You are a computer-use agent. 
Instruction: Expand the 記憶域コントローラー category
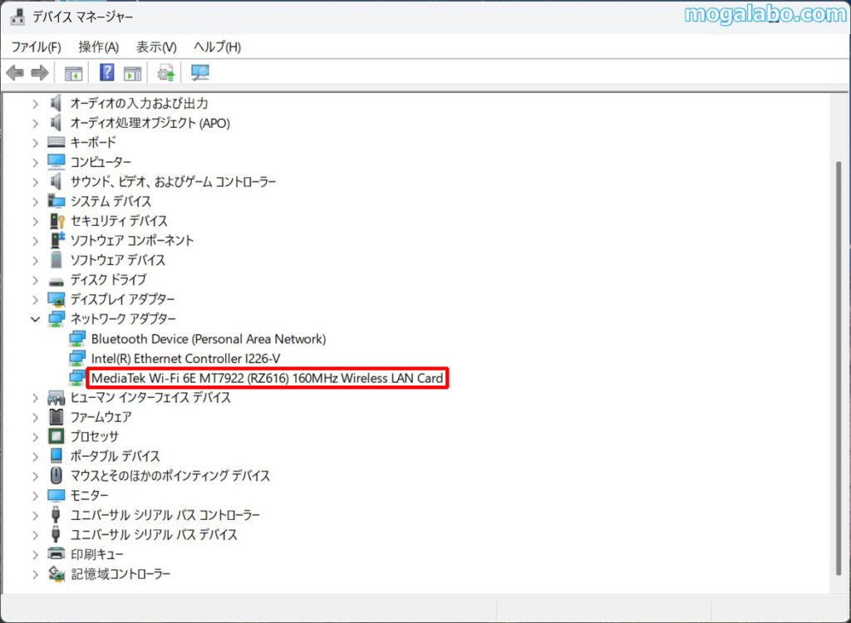(35, 574)
